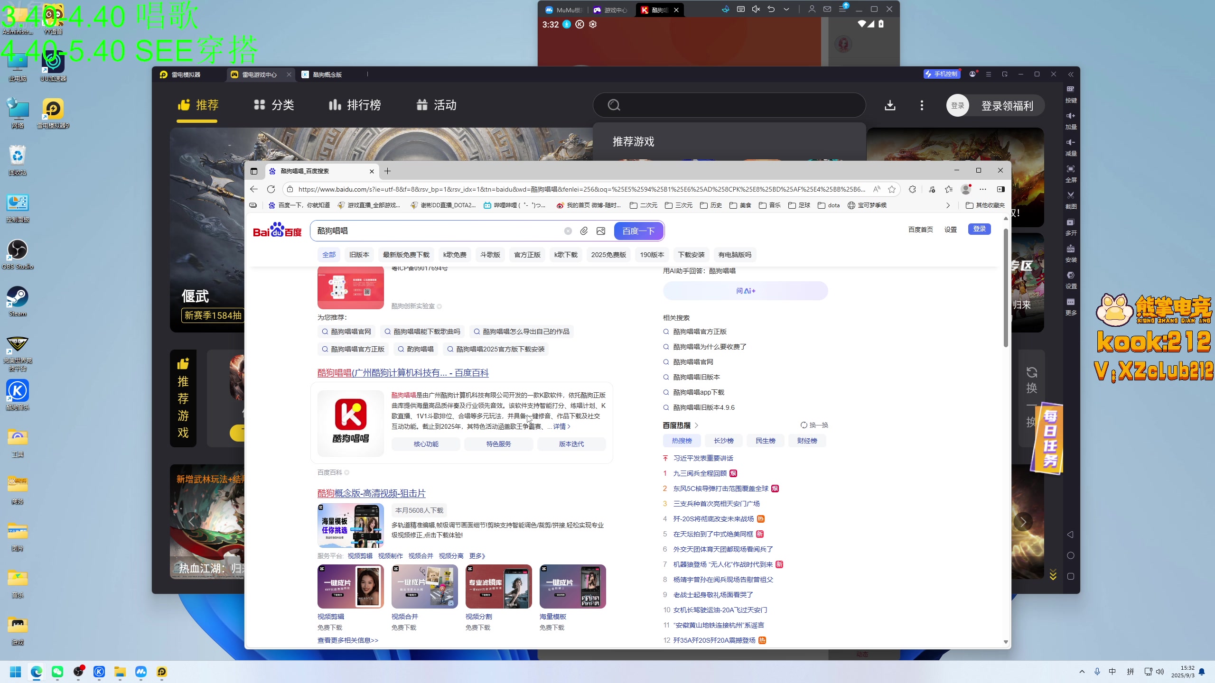Click 换一换 refresh in Baidu hot search

tap(814, 425)
